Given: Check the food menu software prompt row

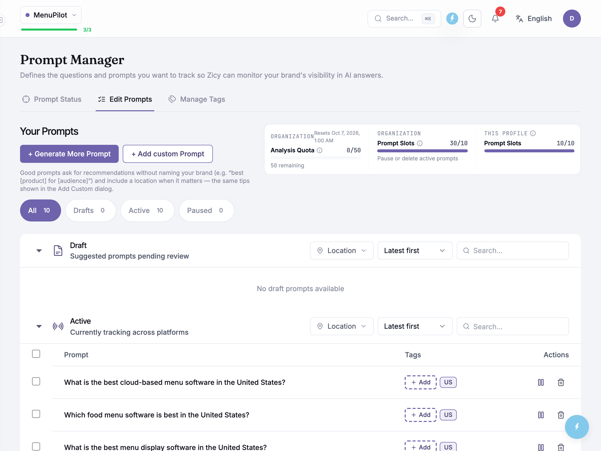Looking at the screenshot, I should click(x=36, y=414).
